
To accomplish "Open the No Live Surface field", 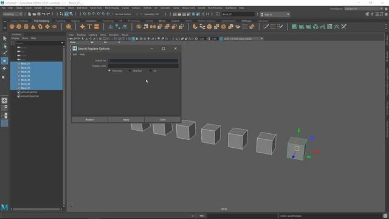I will click(124, 14).
